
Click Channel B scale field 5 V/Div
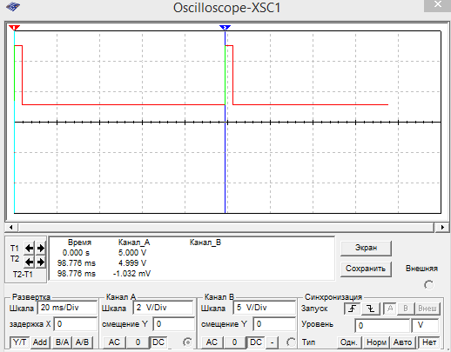coord(264,308)
